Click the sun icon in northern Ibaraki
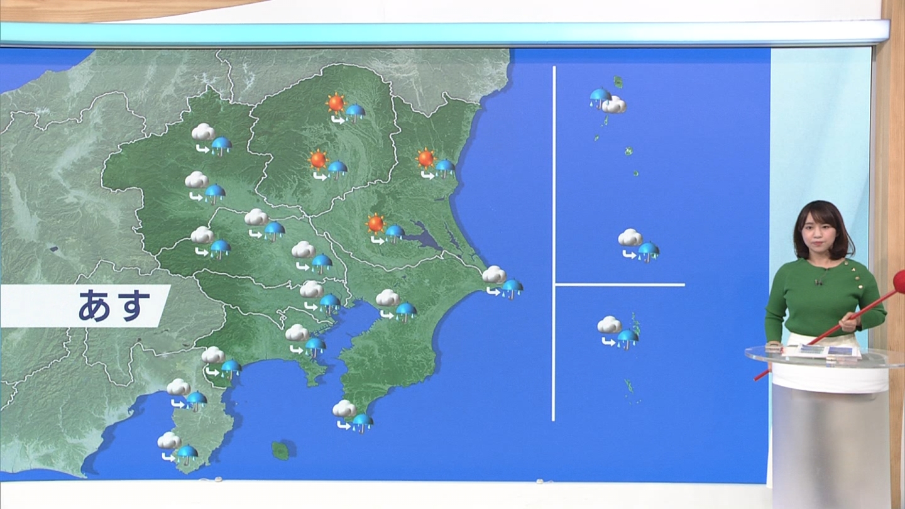This screenshot has width=905, height=509. [425, 158]
